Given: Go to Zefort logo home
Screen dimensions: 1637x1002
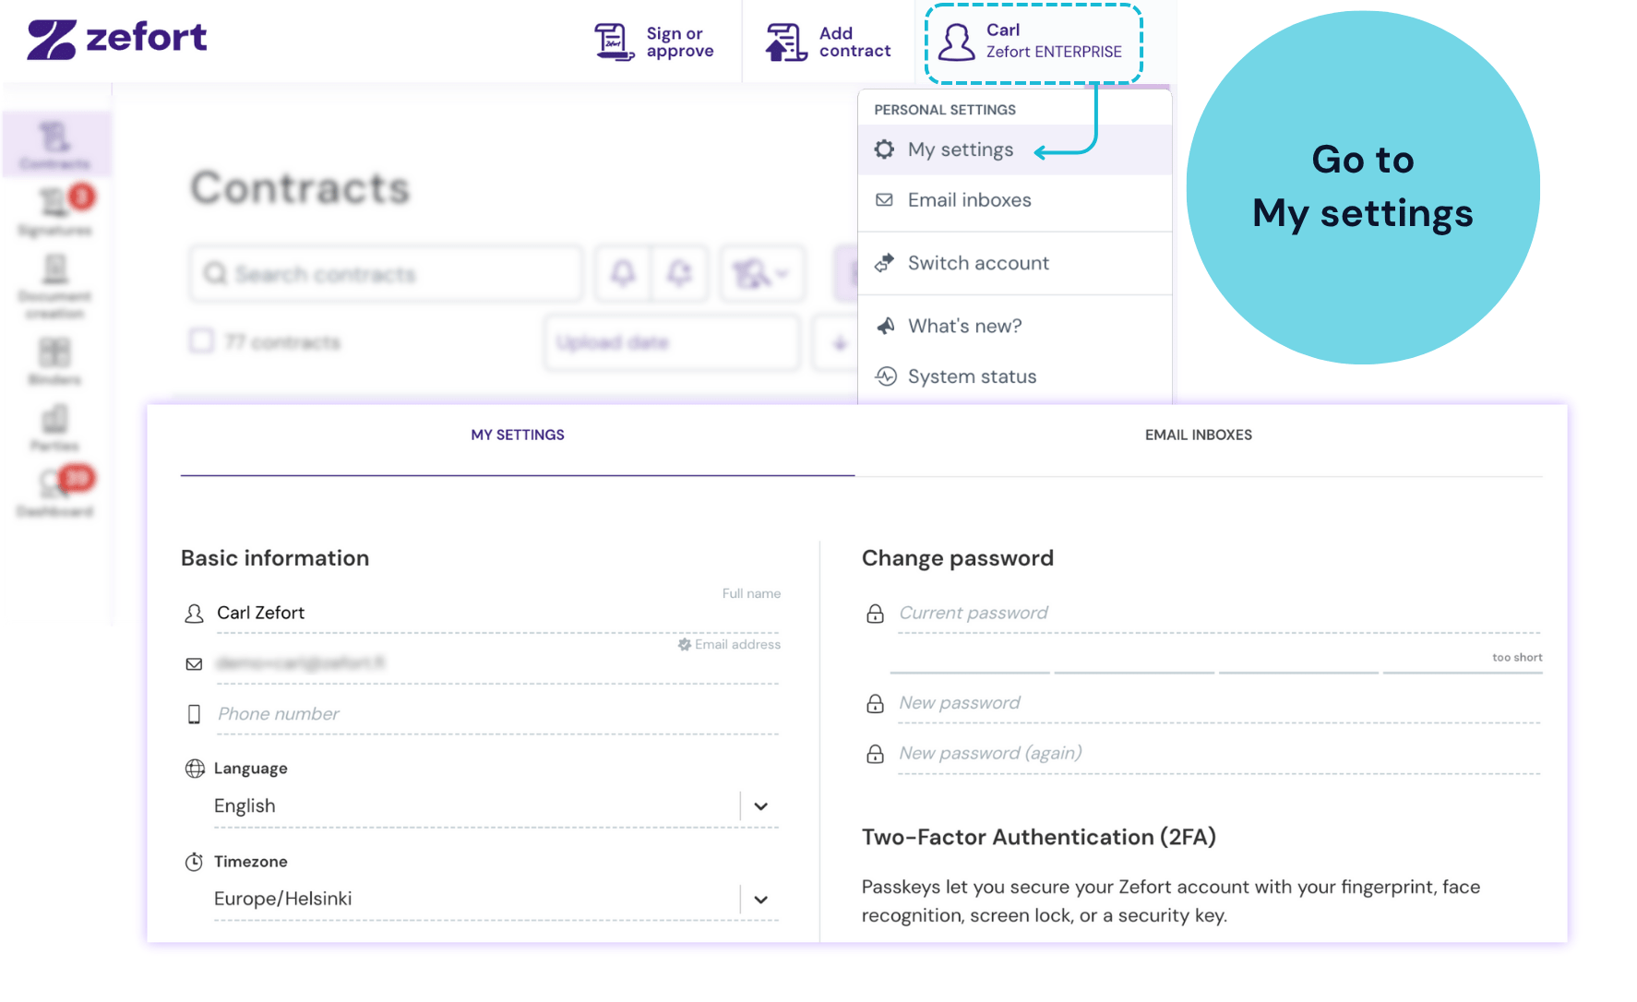Looking at the screenshot, I should click(117, 40).
